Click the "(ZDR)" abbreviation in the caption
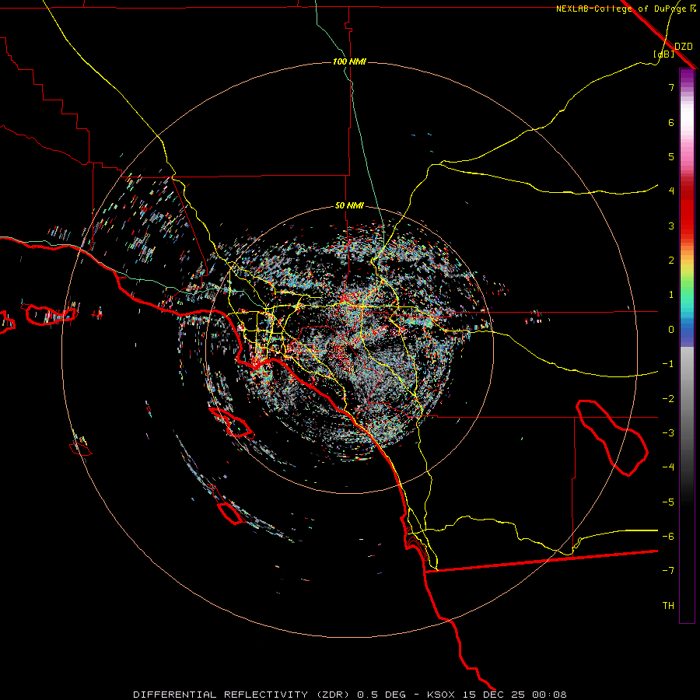 pyautogui.click(x=334, y=695)
